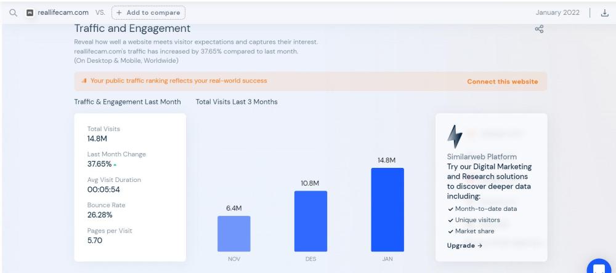The height and width of the screenshot is (273, 616).
Task: Click the Bounce Rate 26.28% stat
Action: [x=100, y=210]
